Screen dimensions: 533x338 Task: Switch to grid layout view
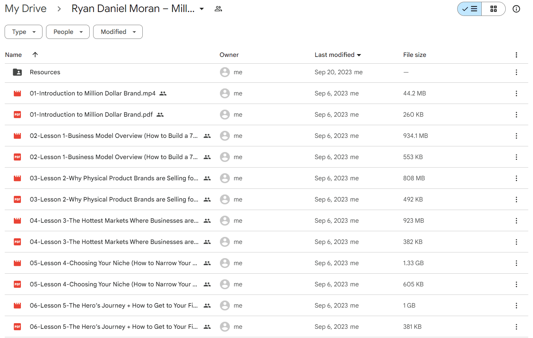click(x=493, y=9)
